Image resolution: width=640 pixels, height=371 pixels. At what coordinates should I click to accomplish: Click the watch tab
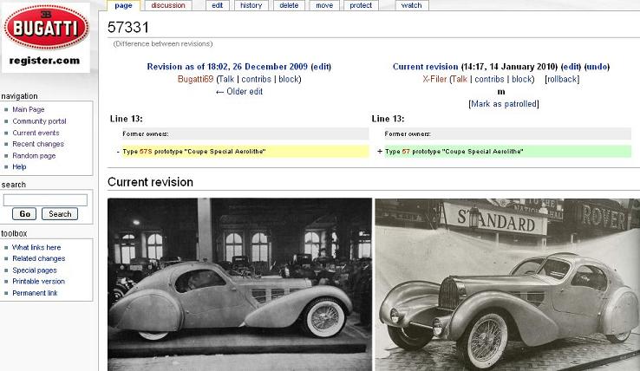412,5
